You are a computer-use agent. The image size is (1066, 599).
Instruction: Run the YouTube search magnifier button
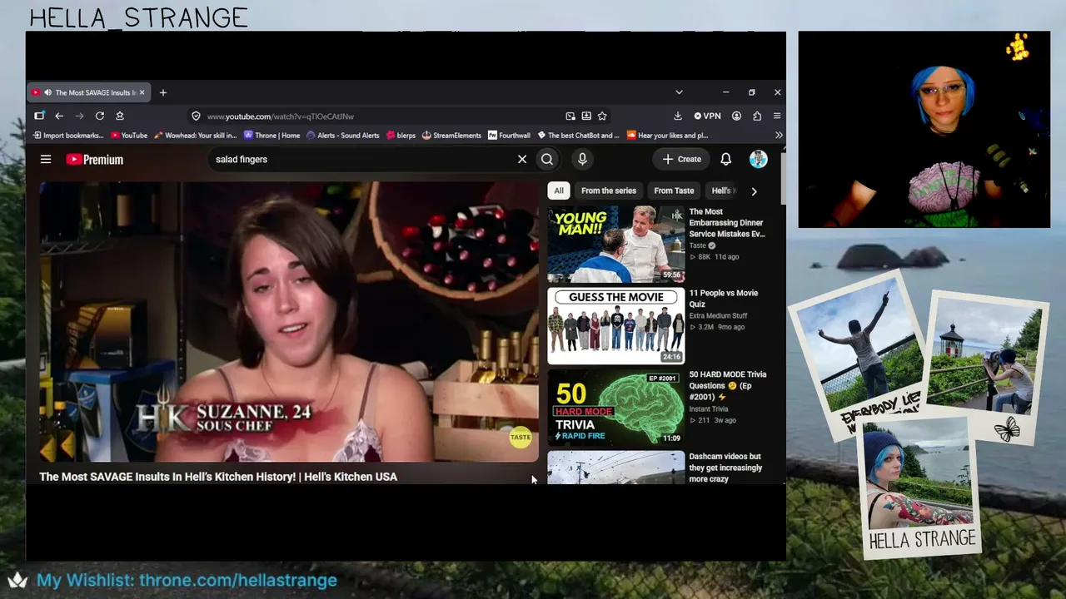pyautogui.click(x=547, y=159)
